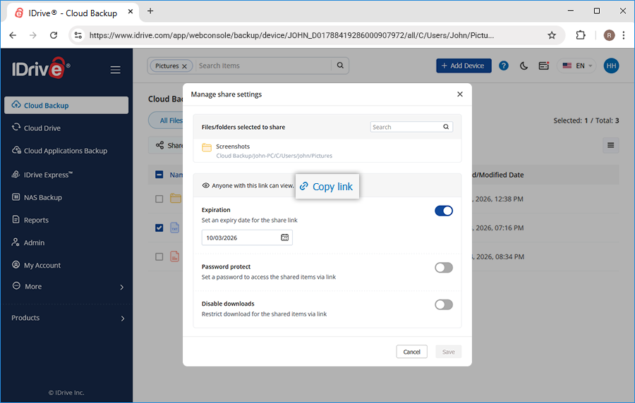
Task: Turn off the Expiration toggle
Action: coord(444,211)
